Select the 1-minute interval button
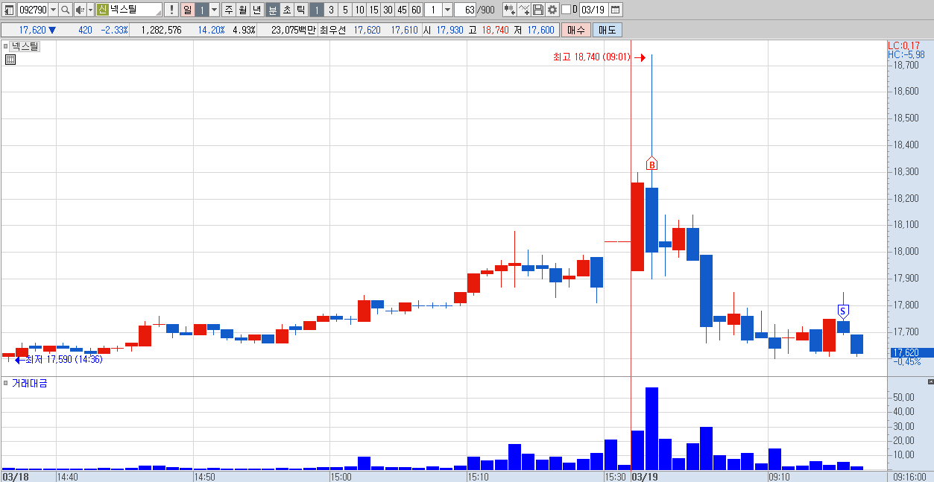 click(316, 10)
